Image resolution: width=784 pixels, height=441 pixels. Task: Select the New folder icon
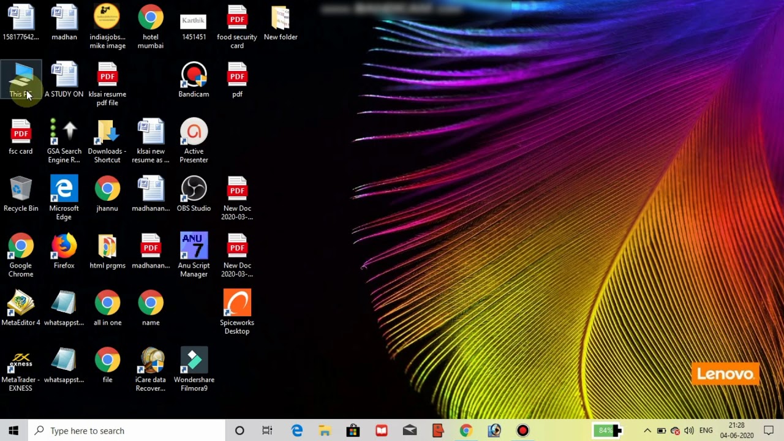pyautogui.click(x=281, y=23)
